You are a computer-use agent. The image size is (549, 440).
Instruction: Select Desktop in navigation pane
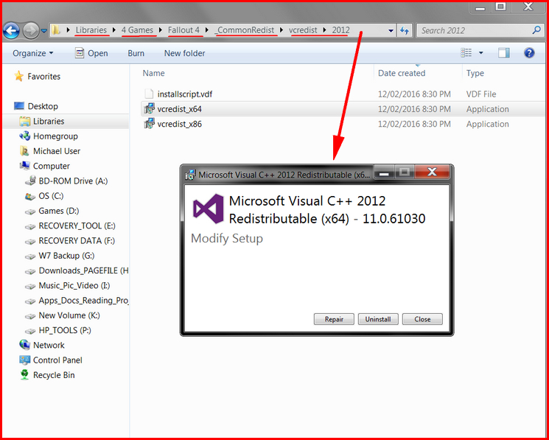(x=43, y=106)
